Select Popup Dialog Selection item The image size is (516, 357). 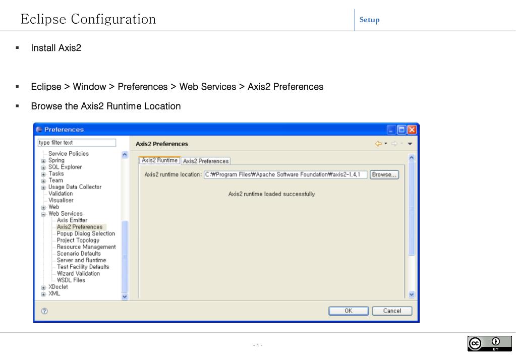click(86, 233)
